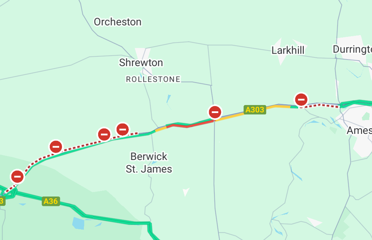The height and width of the screenshot is (240, 372).
Task: Open the second closure icon from the A36 junction
Action: click(56, 146)
